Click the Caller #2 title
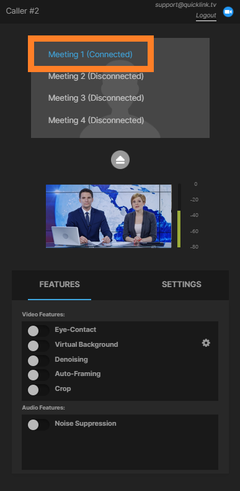 (x=22, y=11)
